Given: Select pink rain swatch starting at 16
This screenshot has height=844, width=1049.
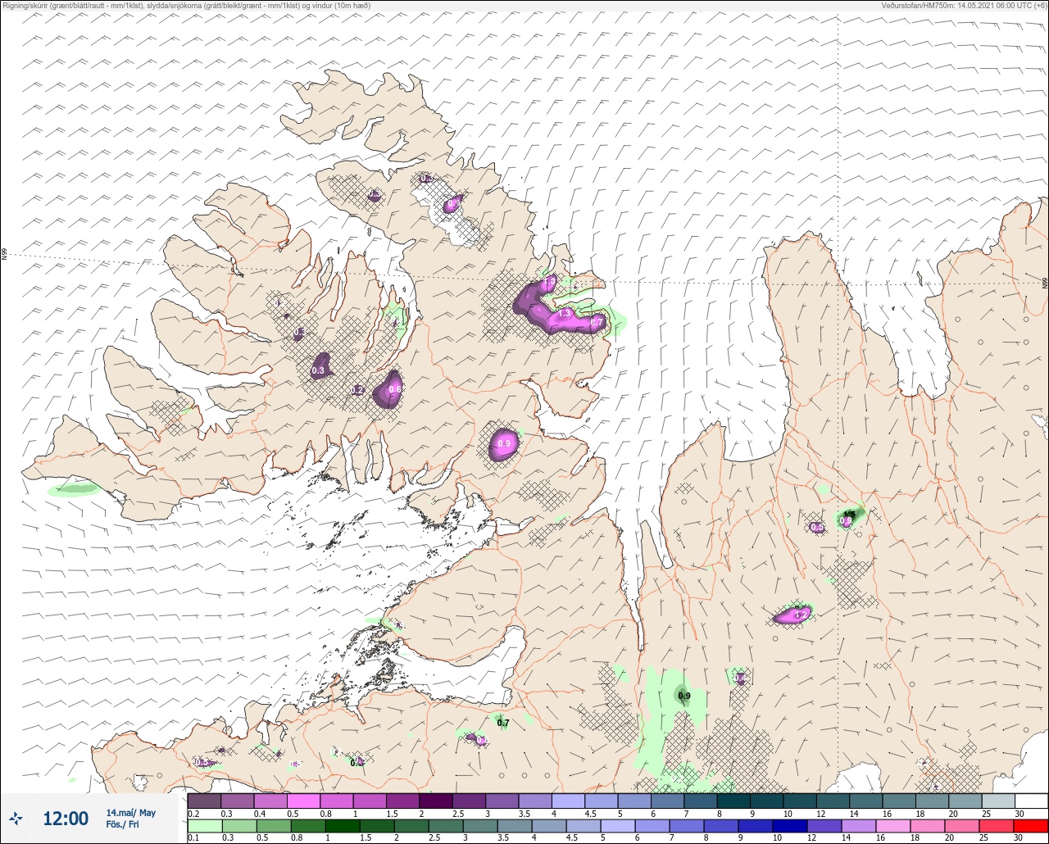Looking at the screenshot, I should pos(892,825).
